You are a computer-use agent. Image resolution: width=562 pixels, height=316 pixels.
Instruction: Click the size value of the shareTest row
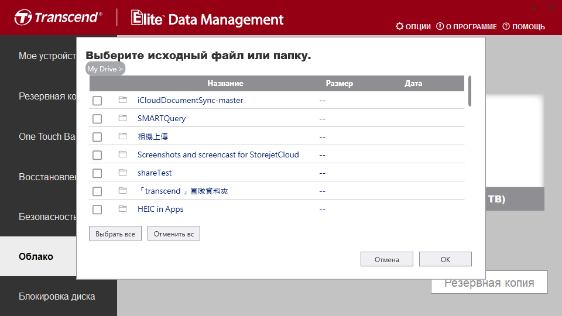point(322,173)
